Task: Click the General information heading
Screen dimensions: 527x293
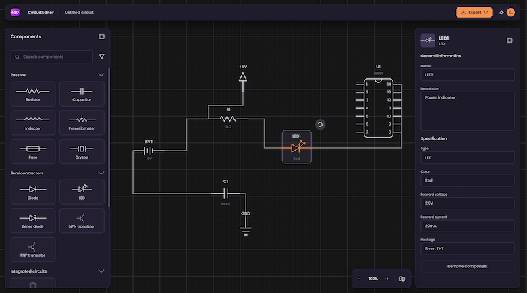Action: tap(441, 56)
